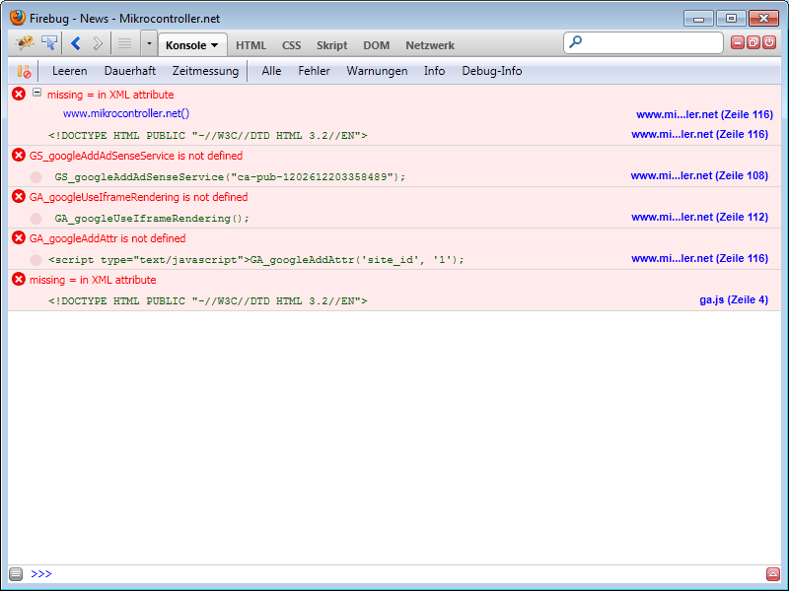Show all messages with Alle filter

click(x=271, y=71)
